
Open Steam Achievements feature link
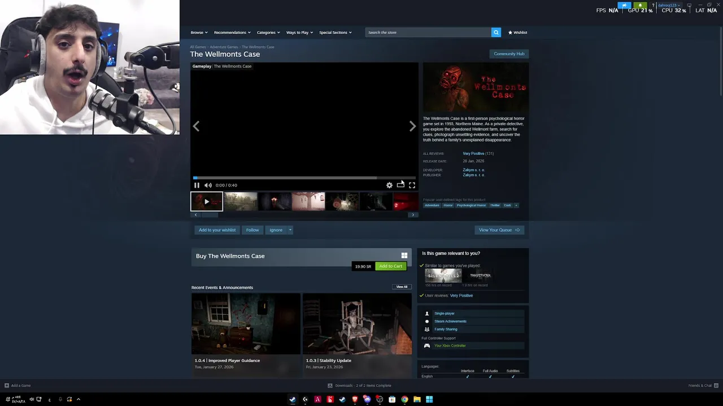click(450, 321)
